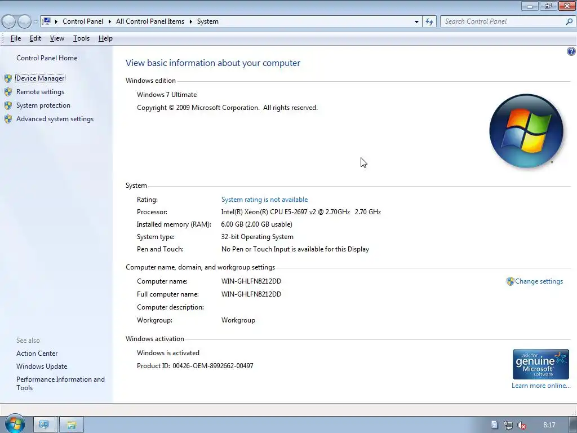The image size is (577, 433).
Task: Click the Back navigation arrow
Action: click(8, 22)
